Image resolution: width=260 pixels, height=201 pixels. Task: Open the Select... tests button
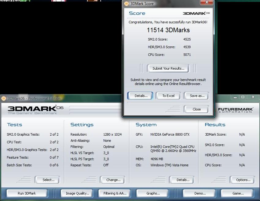pyautogui.click(x=47, y=180)
